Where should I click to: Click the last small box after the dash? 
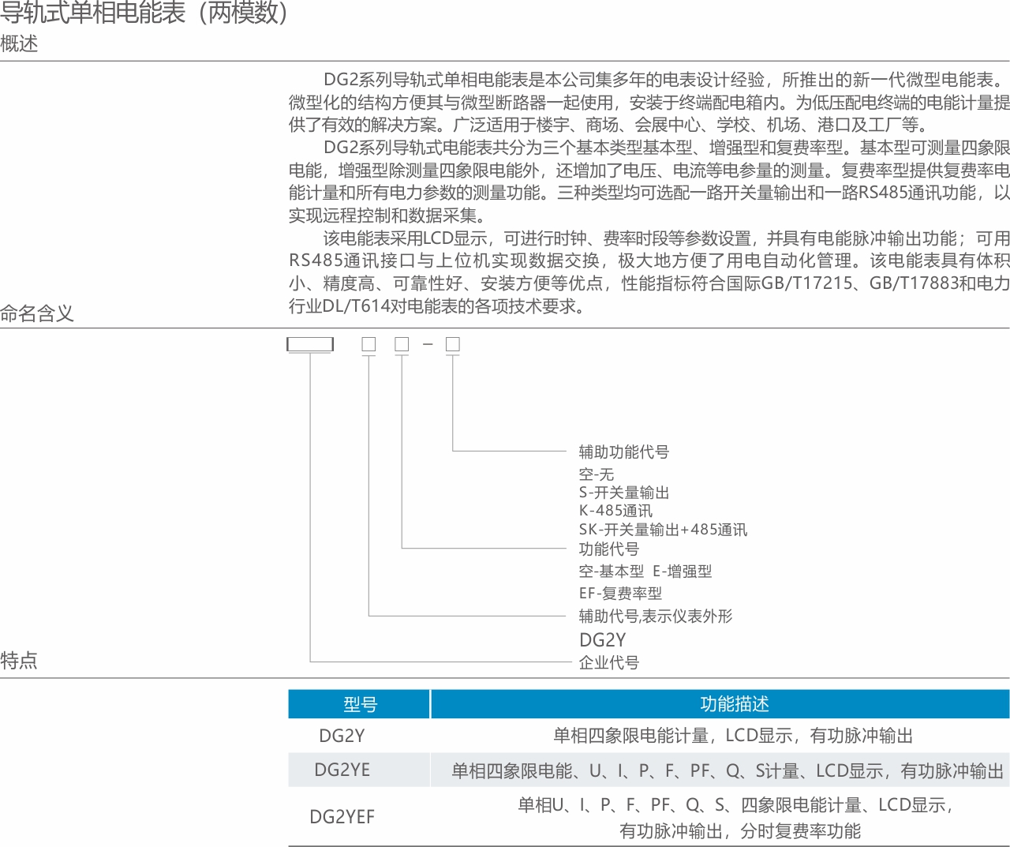click(x=453, y=344)
